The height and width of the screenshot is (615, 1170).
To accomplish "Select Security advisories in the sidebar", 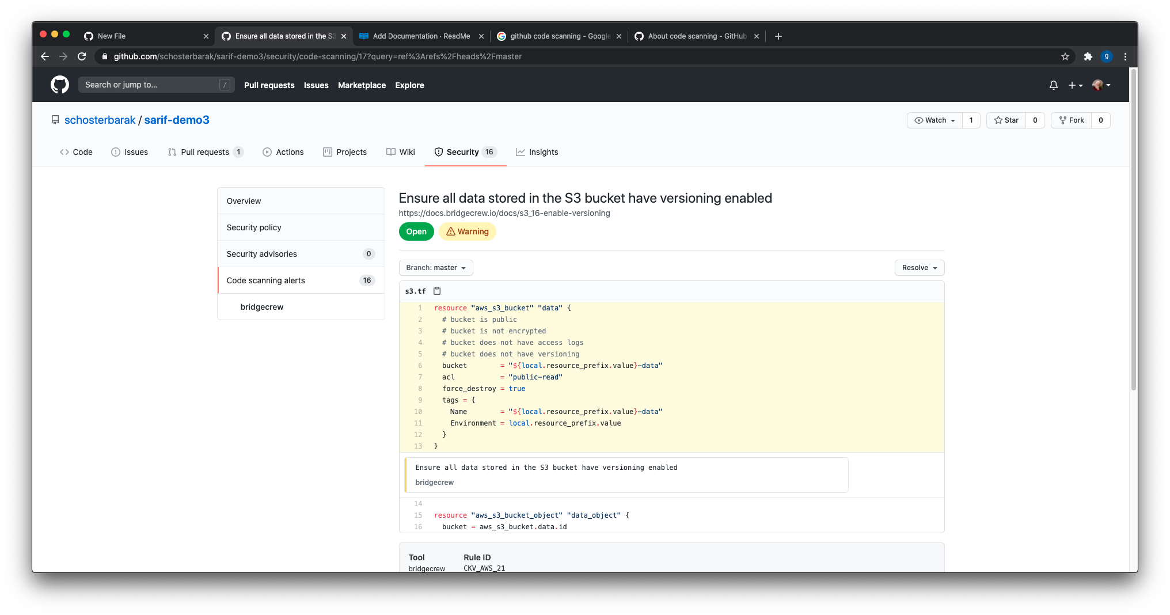I will tap(301, 254).
